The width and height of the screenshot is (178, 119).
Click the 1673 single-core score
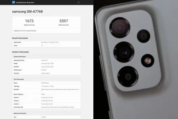pos(29,21)
